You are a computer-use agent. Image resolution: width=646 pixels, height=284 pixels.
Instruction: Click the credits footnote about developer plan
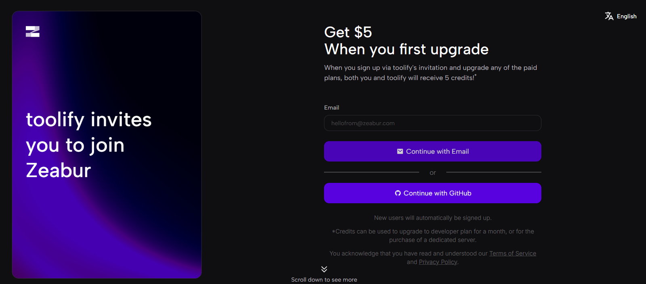click(x=432, y=236)
